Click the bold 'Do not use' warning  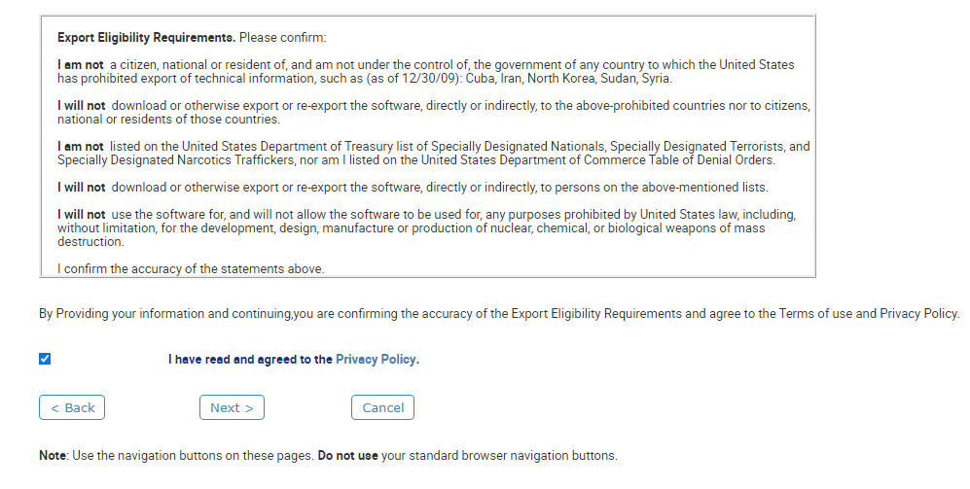(x=347, y=456)
